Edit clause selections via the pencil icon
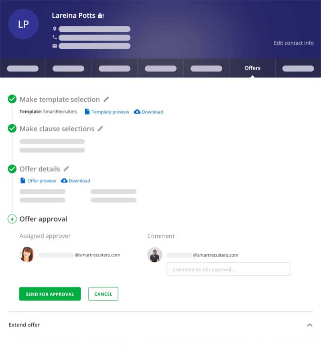This screenshot has height=345, width=321. pos(100,129)
